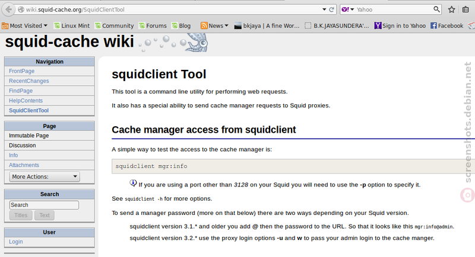
Task: Open the Attachments page link
Action: point(24,165)
